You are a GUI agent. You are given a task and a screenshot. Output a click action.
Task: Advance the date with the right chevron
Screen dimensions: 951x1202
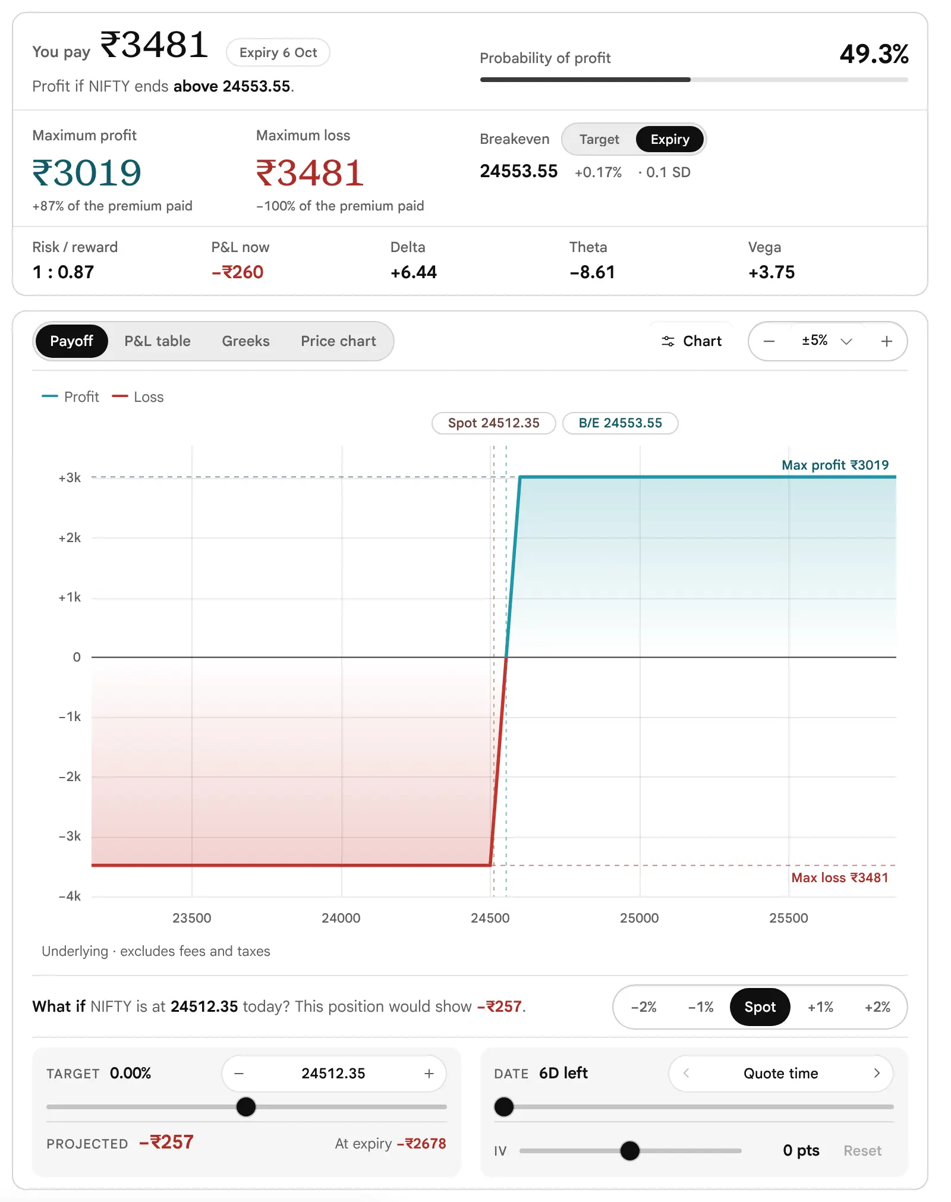pyautogui.click(x=877, y=1073)
